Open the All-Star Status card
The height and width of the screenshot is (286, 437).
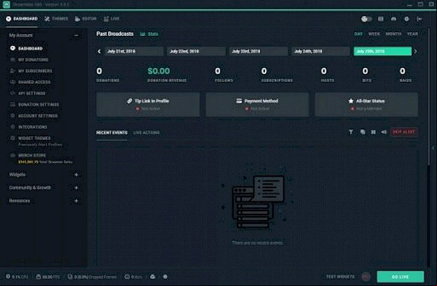[x=366, y=104]
